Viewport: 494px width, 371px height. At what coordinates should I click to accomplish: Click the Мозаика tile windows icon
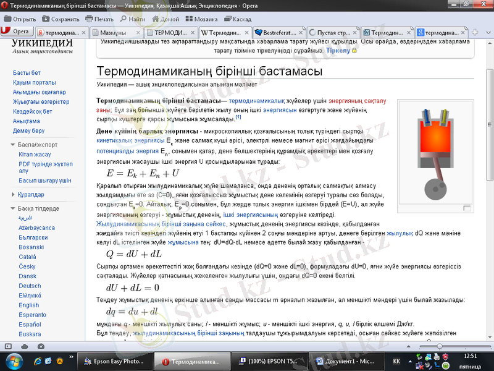(189, 19)
